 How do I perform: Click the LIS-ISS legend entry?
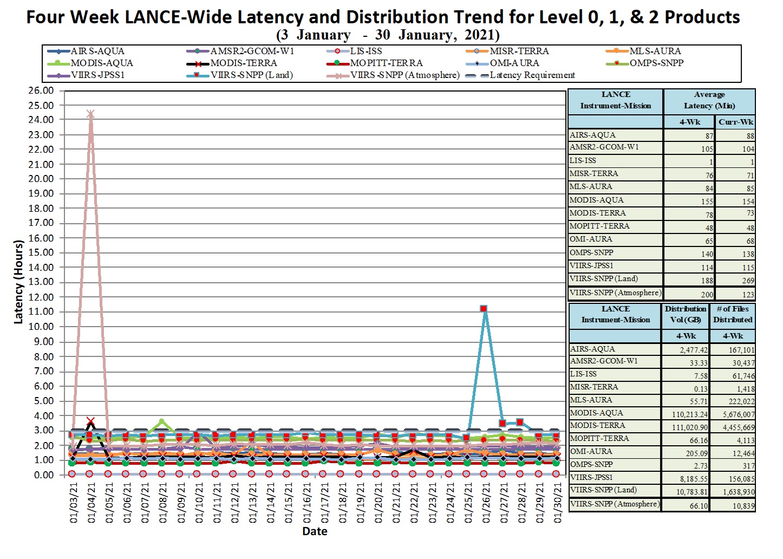[x=355, y=51]
